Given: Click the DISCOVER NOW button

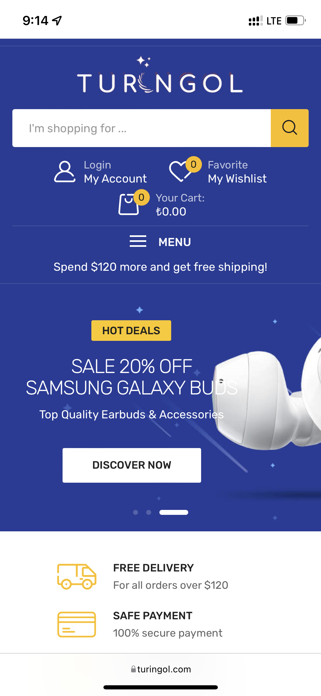Looking at the screenshot, I should 132,465.
